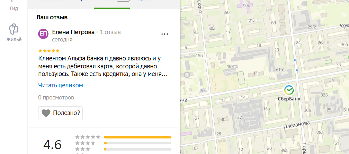The height and width of the screenshot is (154, 349).
Task: Select building 21а on map
Action: click(252, 21)
